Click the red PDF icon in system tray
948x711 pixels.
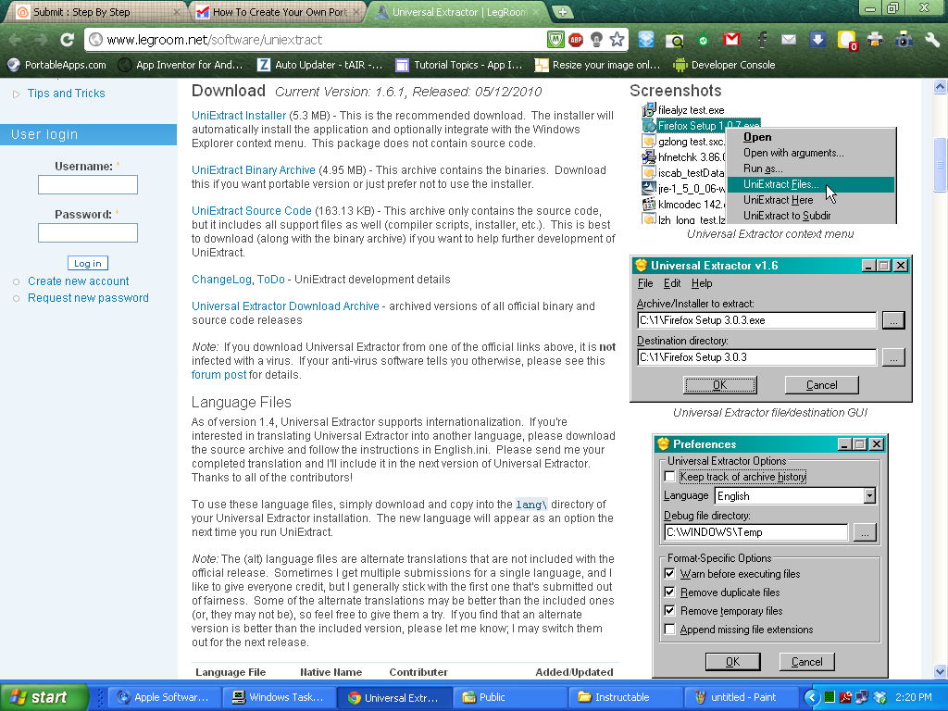pos(846,697)
